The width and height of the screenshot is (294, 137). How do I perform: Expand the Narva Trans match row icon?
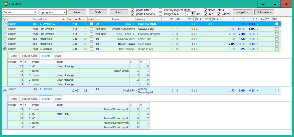click(x=5, y=44)
